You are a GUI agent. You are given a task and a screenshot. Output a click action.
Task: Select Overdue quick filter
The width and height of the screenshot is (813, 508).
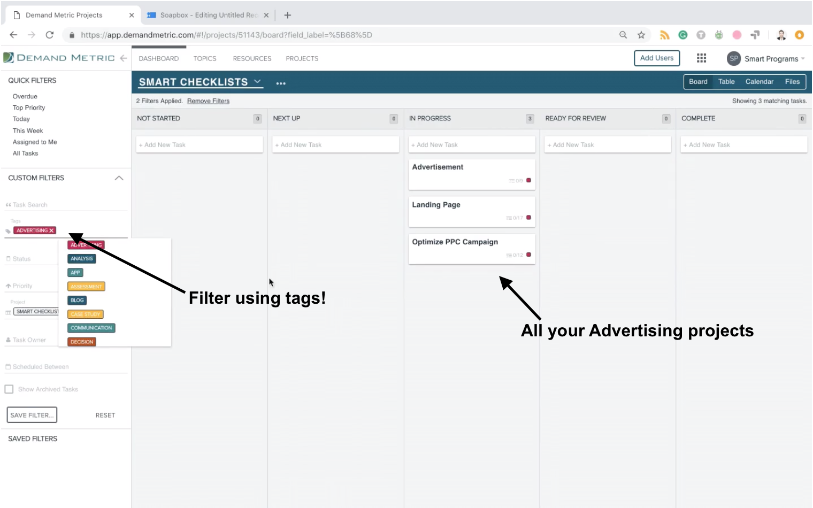[25, 97]
